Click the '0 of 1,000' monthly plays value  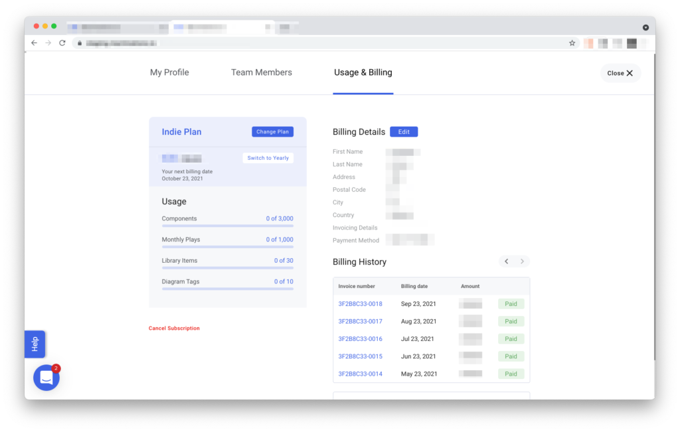click(x=280, y=239)
